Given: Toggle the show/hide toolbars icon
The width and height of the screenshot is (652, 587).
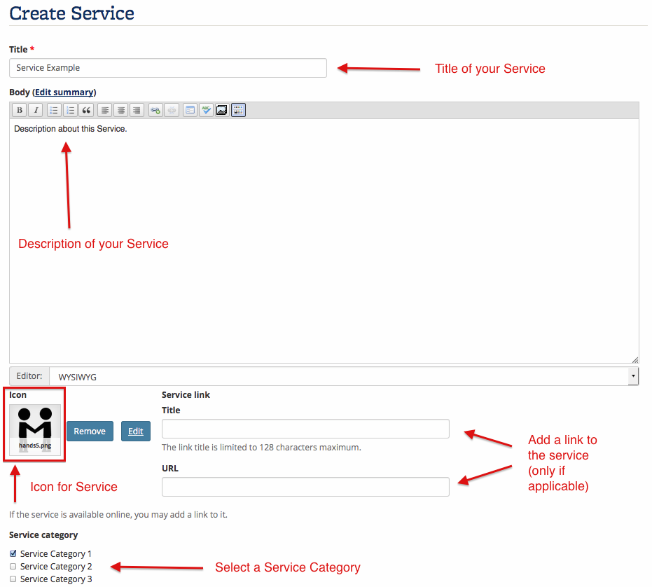Looking at the screenshot, I should 238,110.
